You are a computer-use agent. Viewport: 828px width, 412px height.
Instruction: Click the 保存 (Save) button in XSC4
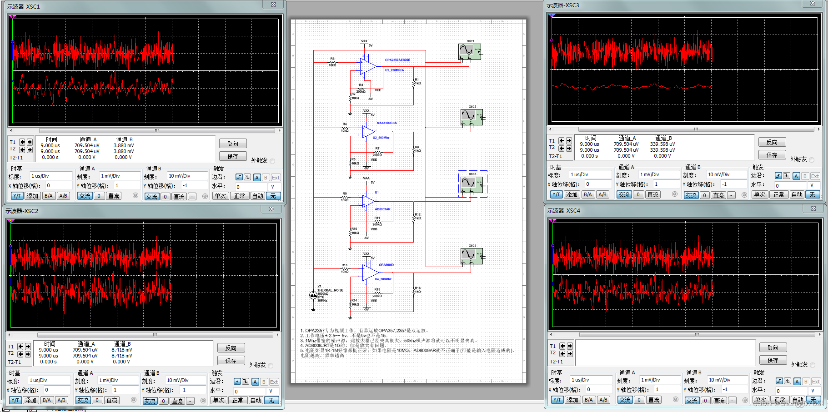point(773,360)
